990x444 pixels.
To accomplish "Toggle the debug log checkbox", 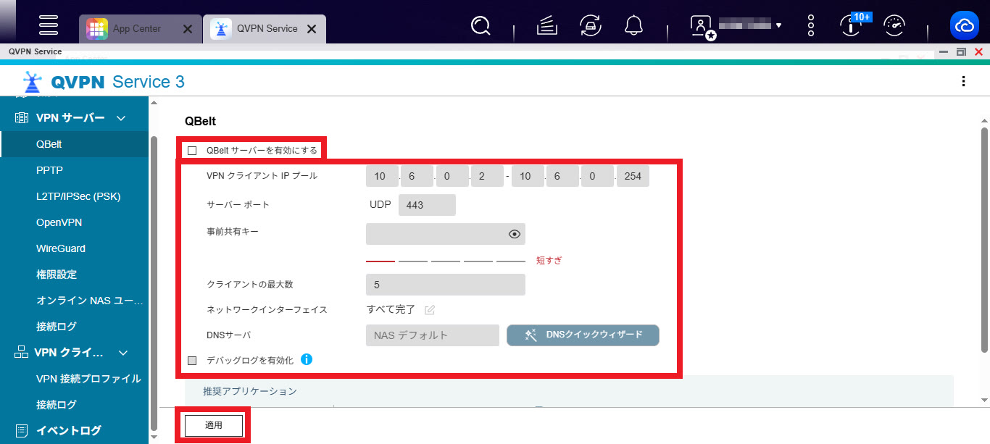I will [192, 360].
